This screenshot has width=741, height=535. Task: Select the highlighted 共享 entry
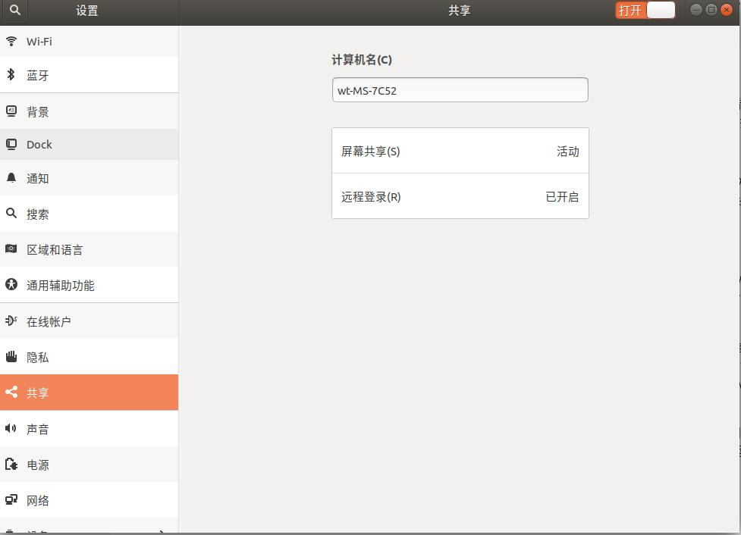89,393
